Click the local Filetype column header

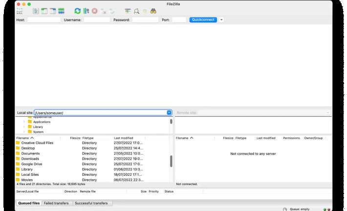click(x=88, y=138)
